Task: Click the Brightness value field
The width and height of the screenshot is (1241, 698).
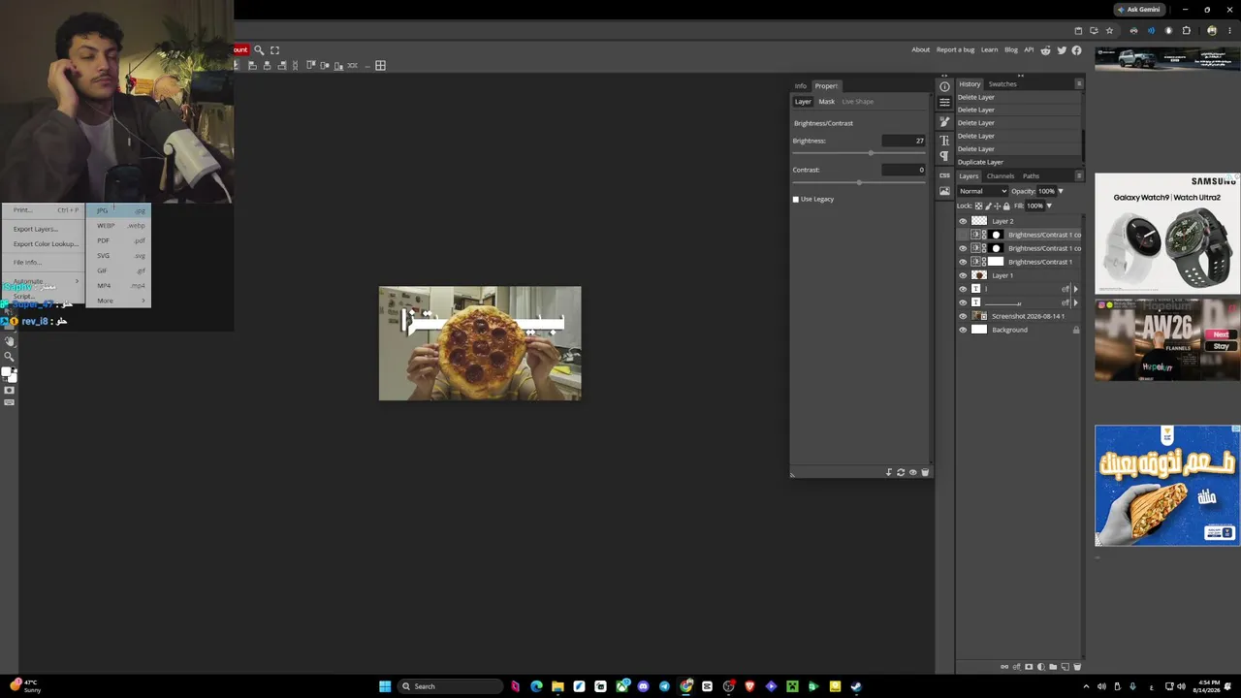Action: (904, 142)
